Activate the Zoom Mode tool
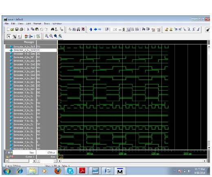 [14, 36]
